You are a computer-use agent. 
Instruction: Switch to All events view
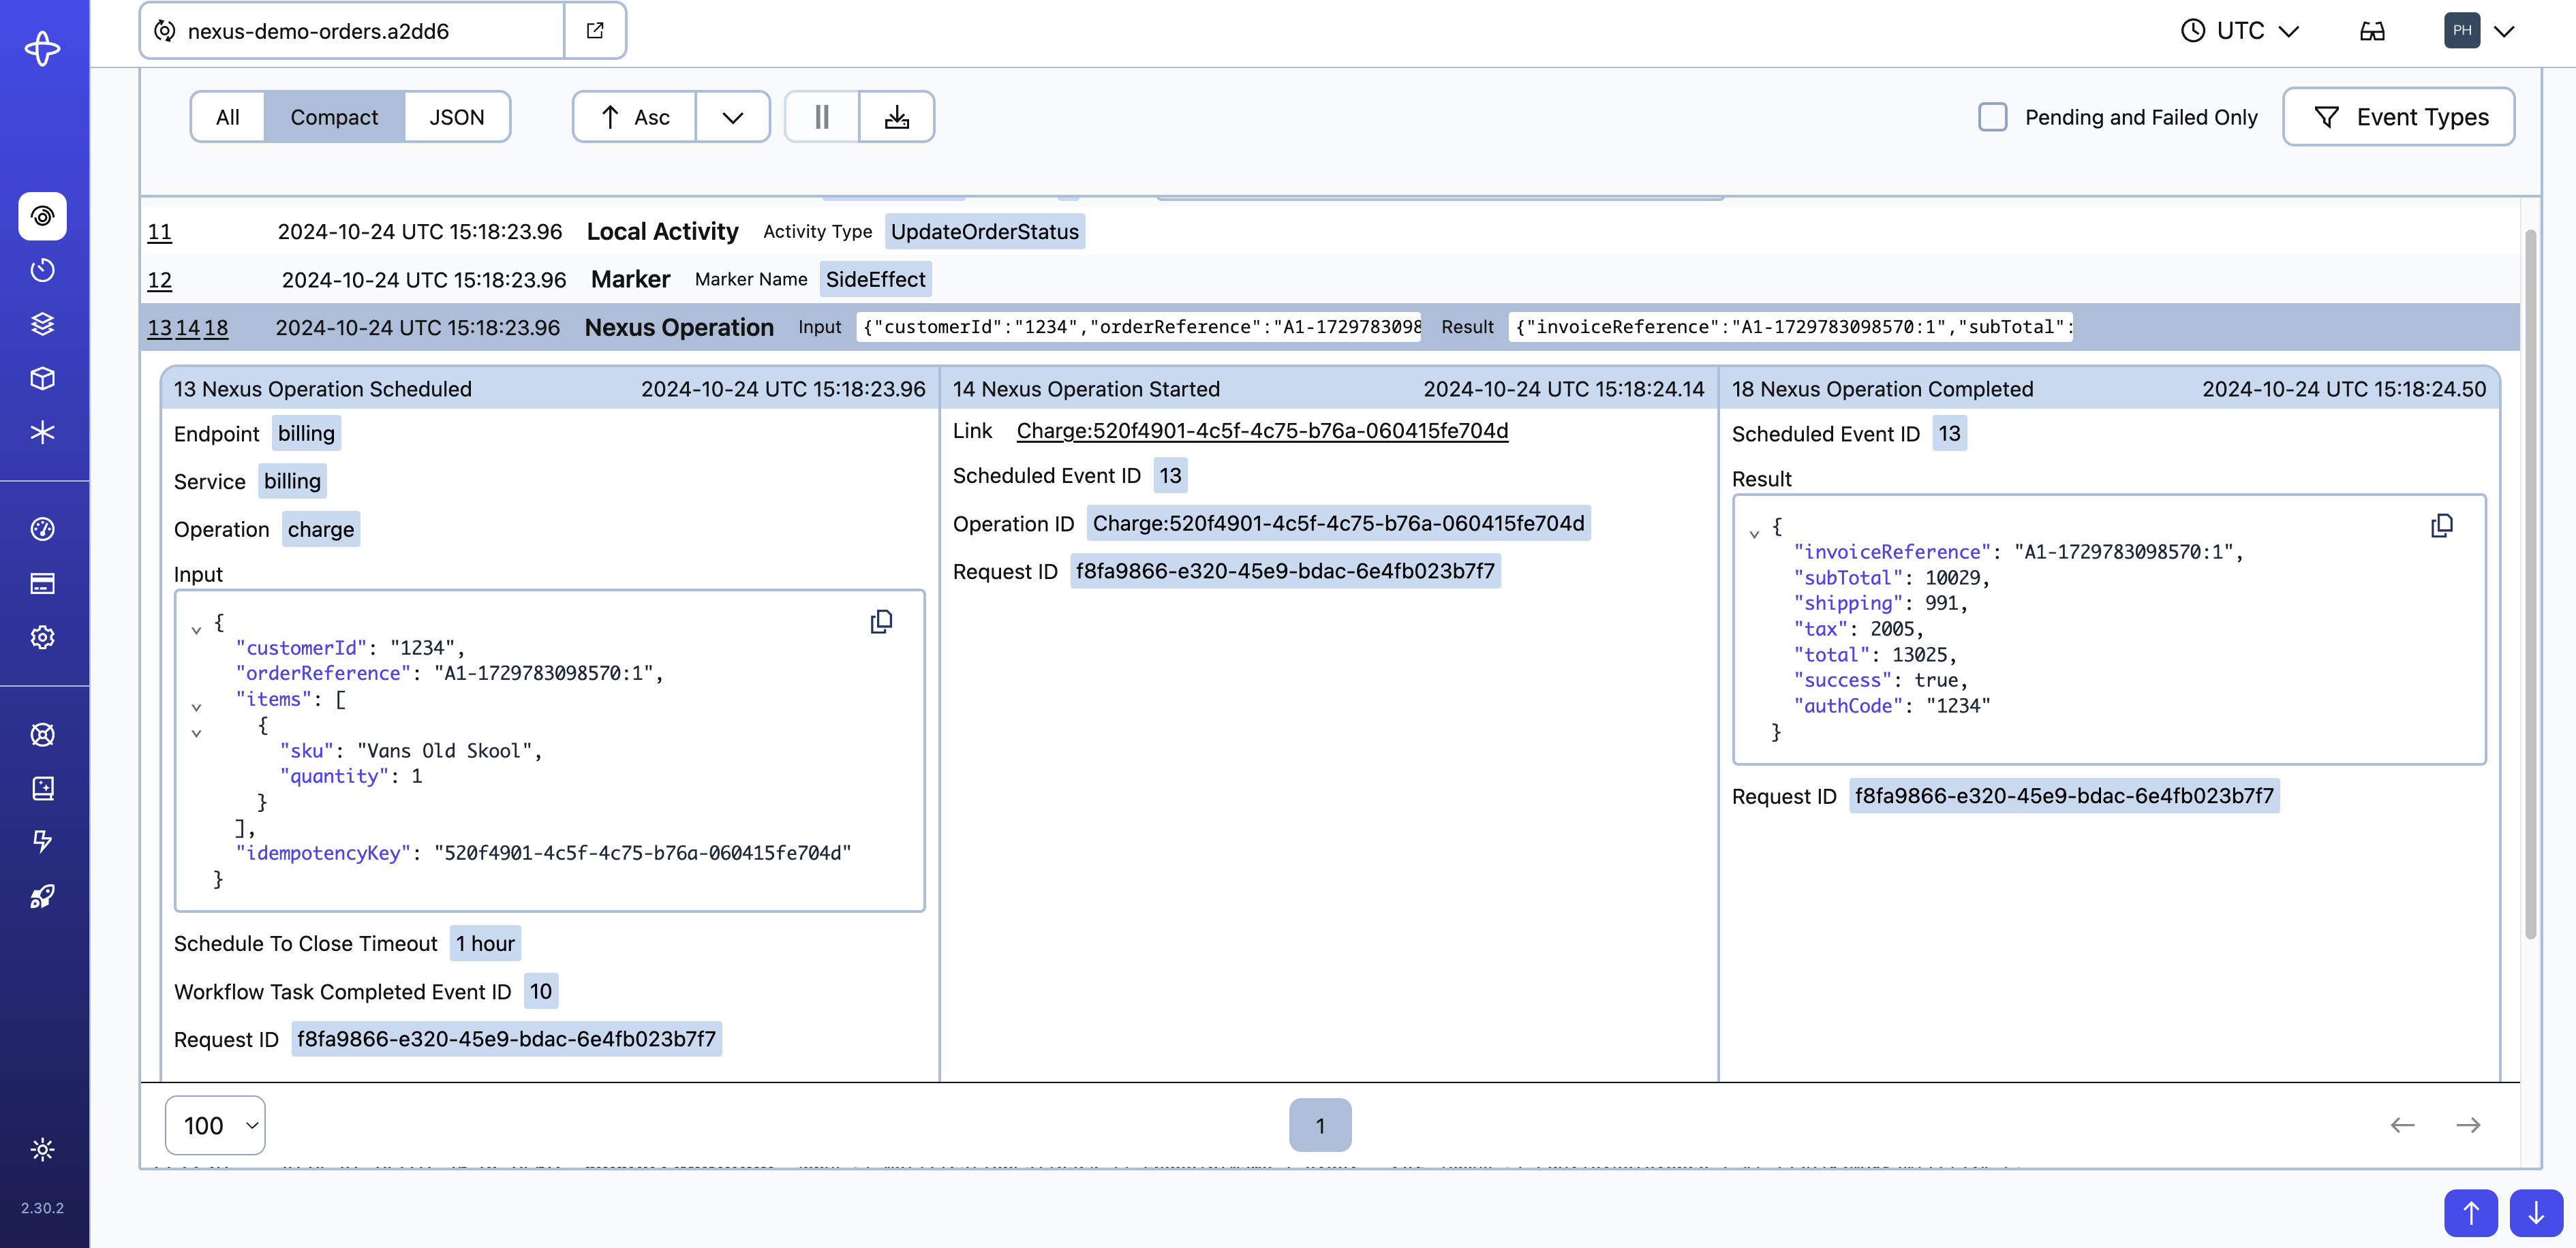228,117
